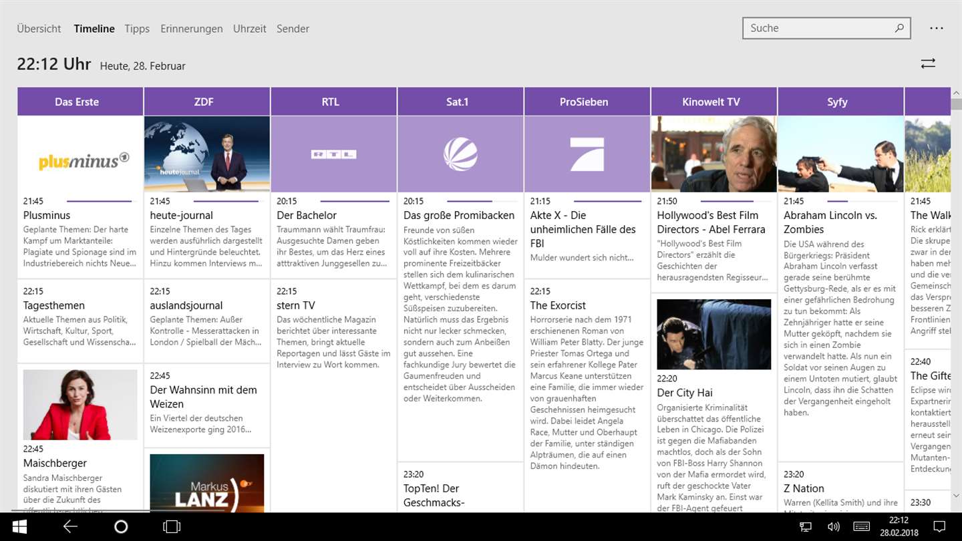Open Cortana circle in taskbar

(x=121, y=527)
